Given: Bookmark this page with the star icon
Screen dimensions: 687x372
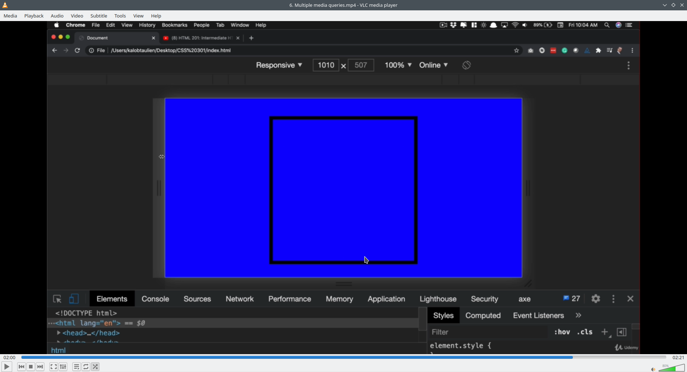Looking at the screenshot, I should [516, 51].
